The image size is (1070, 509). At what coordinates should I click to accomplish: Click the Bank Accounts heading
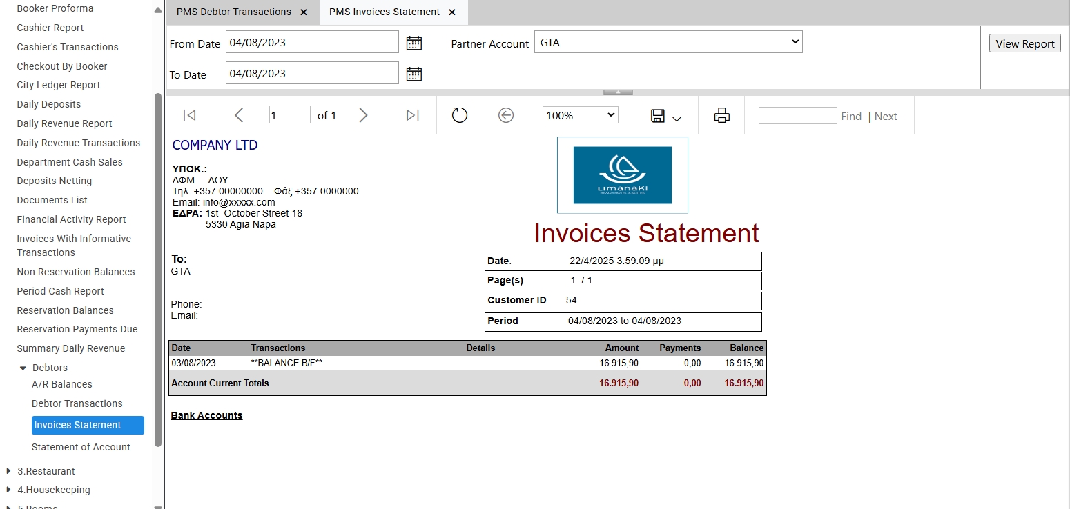click(x=207, y=415)
